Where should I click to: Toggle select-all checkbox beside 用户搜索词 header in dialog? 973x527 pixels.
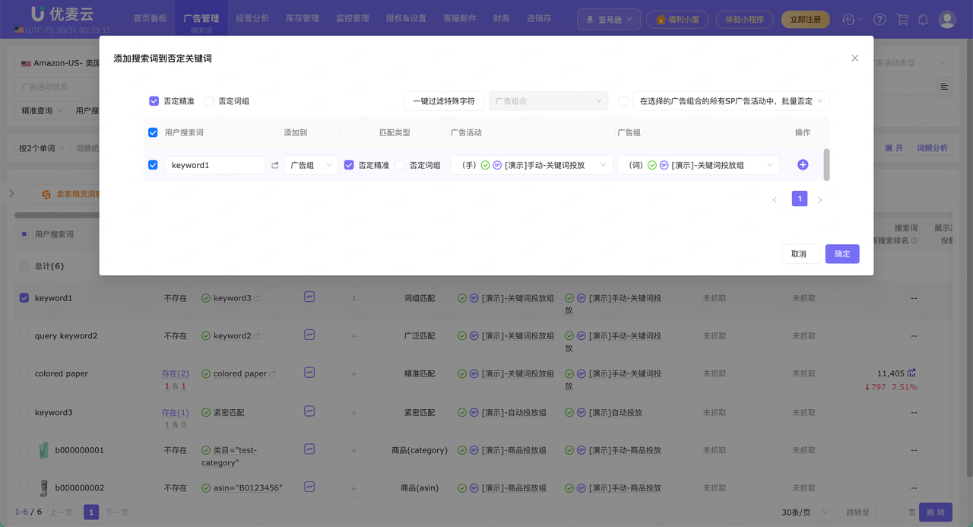tap(153, 132)
